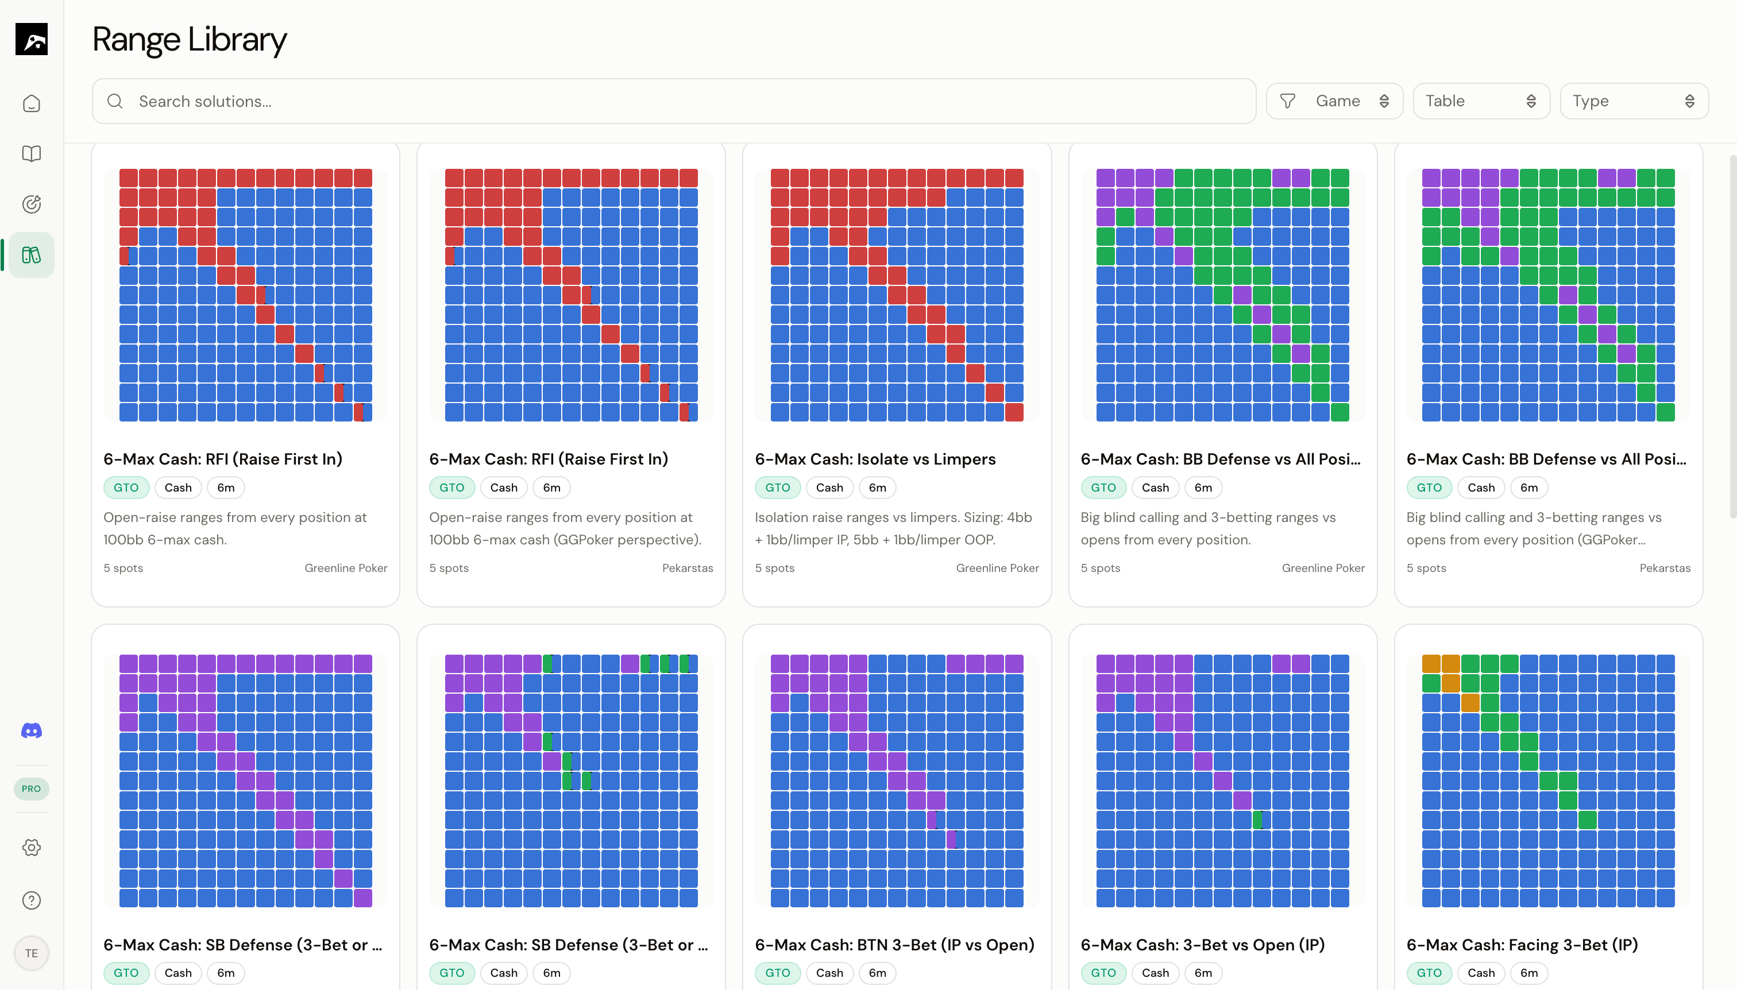Open the Home sidebar icon
This screenshot has height=990, width=1737.
point(31,103)
